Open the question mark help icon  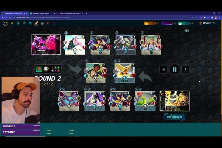coord(54,23)
